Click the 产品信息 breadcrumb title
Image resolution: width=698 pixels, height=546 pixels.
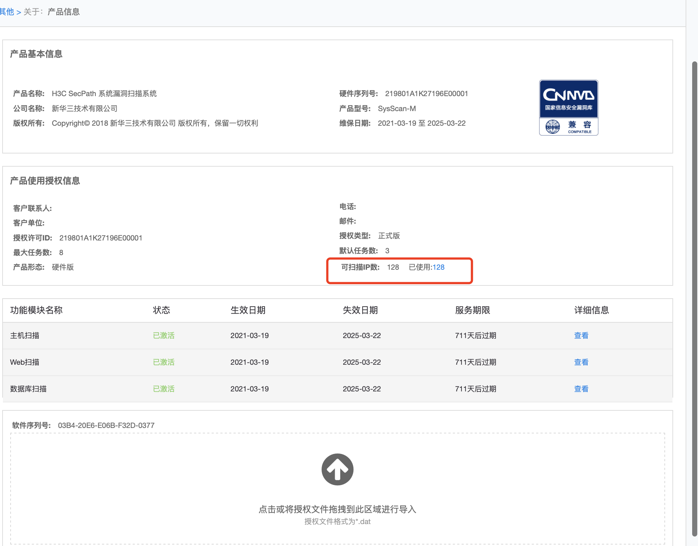click(x=63, y=12)
